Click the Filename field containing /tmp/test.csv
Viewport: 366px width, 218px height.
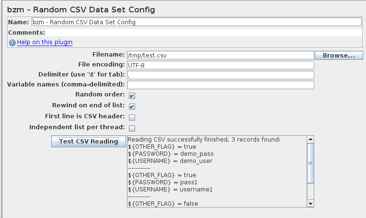(x=220, y=56)
